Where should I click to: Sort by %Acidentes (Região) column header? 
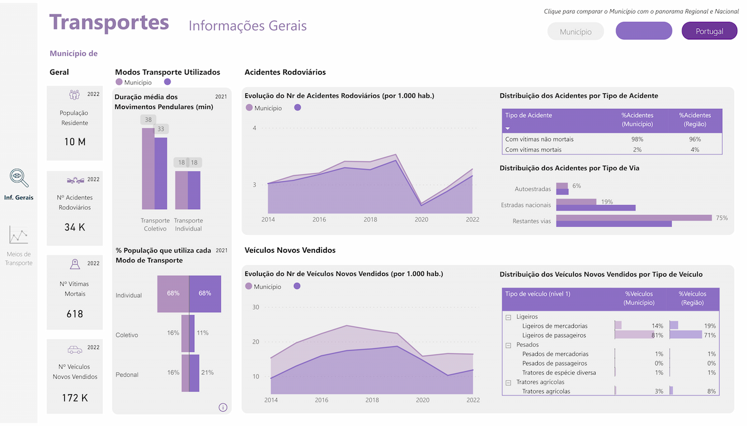(x=695, y=120)
